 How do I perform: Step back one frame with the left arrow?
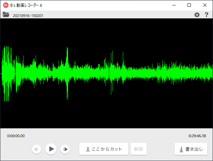37,149
